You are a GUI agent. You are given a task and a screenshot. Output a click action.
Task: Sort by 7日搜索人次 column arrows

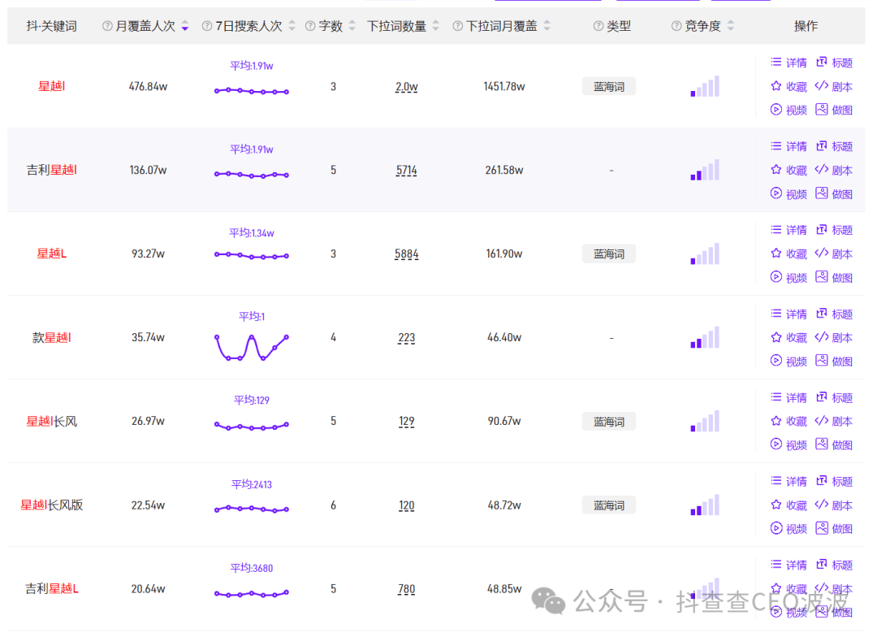pyautogui.click(x=292, y=26)
